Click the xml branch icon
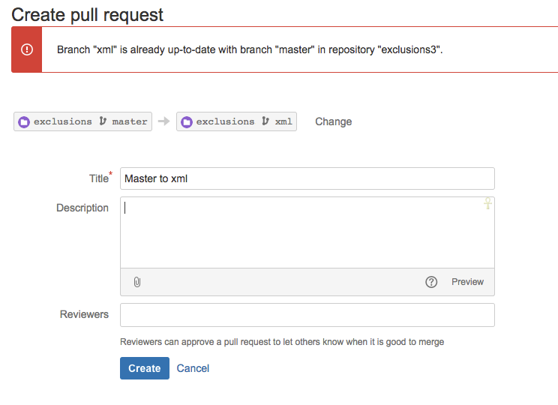The height and width of the screenshot is (405, 558). click(265, 121)
